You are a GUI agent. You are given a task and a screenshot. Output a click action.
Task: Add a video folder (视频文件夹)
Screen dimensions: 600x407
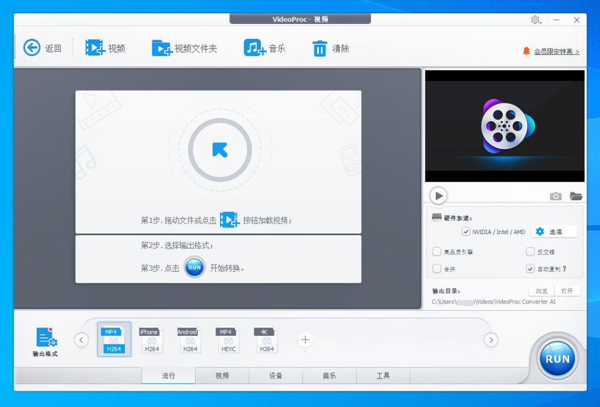click(x=184, y=48)
